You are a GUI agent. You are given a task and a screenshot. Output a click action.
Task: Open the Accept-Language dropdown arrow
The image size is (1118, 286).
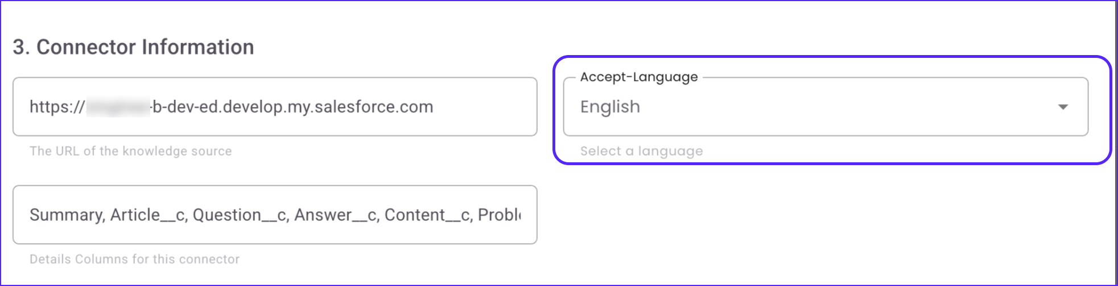pyautogui.click(x=1062, y=107)
